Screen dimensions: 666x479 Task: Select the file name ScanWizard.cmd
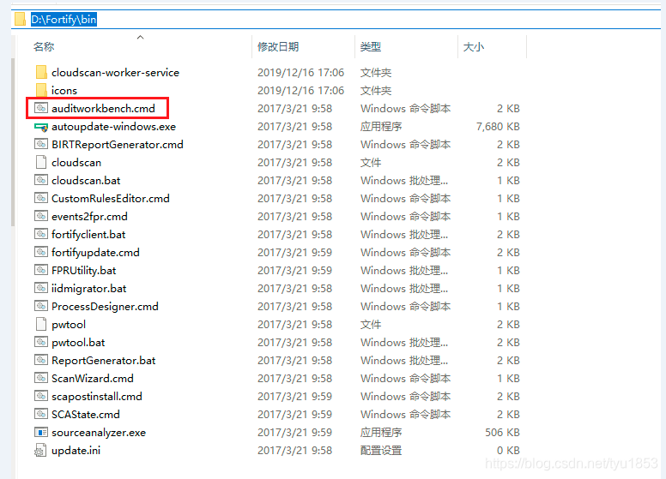tap(93, 379)
